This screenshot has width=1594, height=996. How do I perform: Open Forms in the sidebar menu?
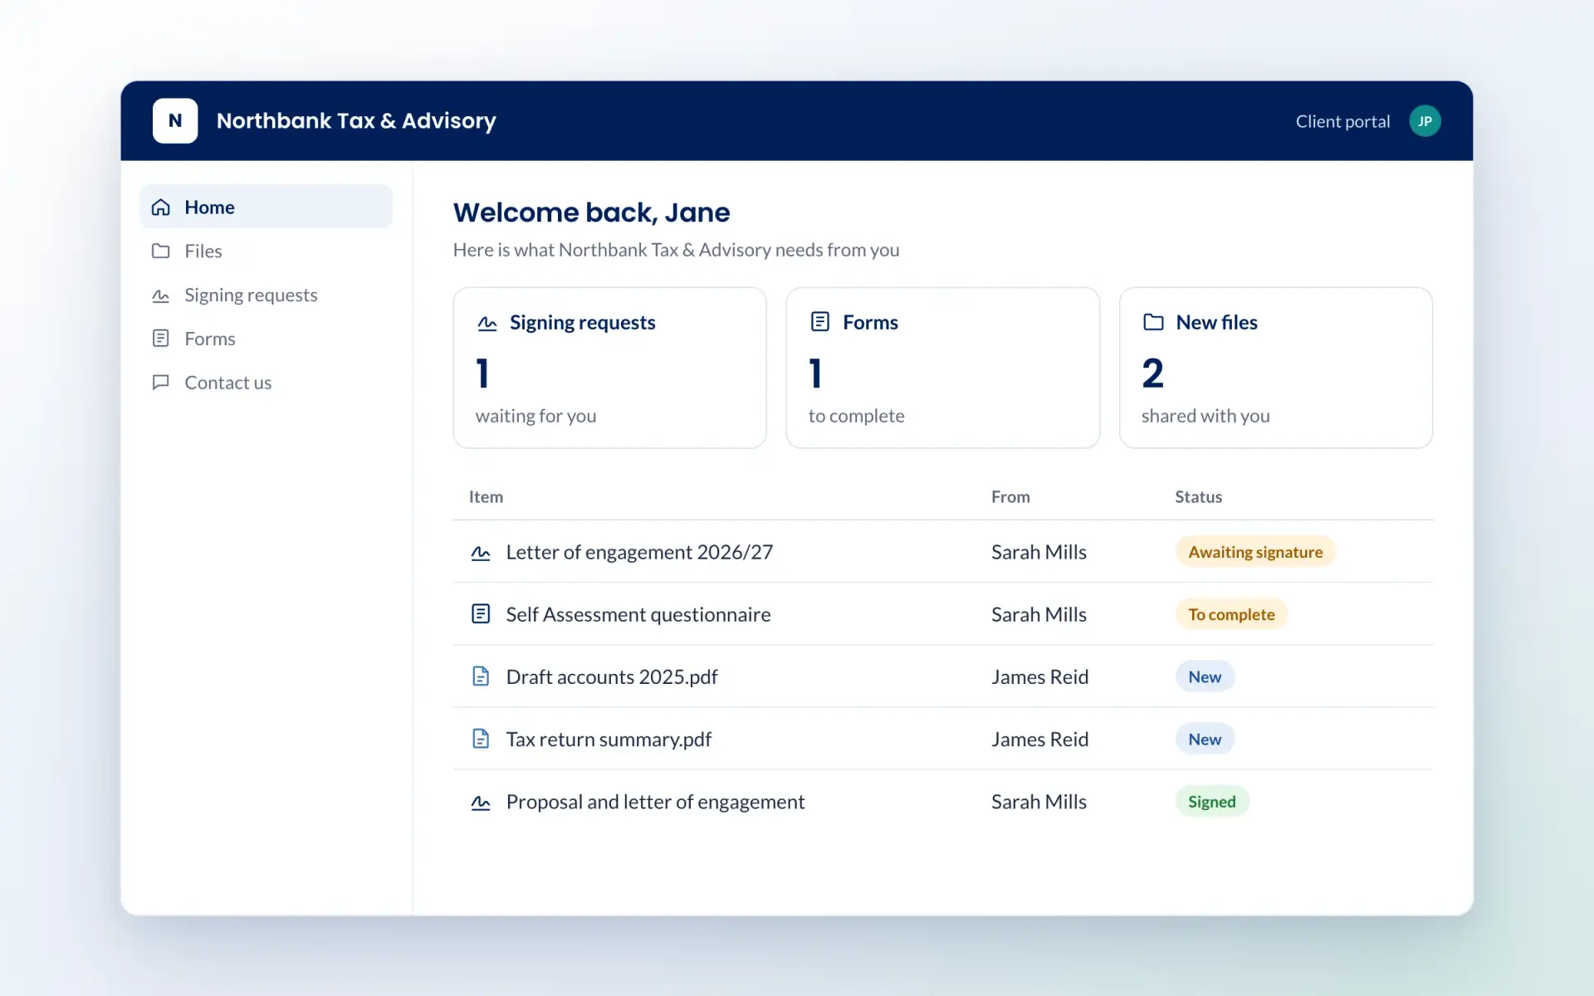point(266,339)
